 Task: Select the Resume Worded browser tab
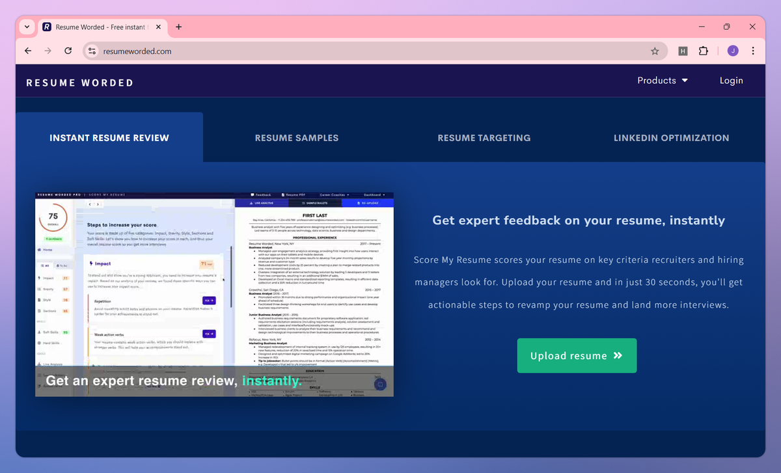102,27
